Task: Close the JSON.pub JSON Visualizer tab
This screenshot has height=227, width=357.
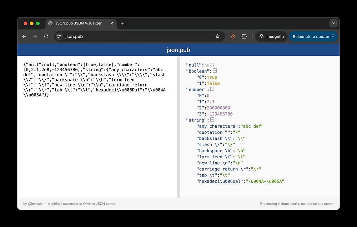Action: (112, 23)
